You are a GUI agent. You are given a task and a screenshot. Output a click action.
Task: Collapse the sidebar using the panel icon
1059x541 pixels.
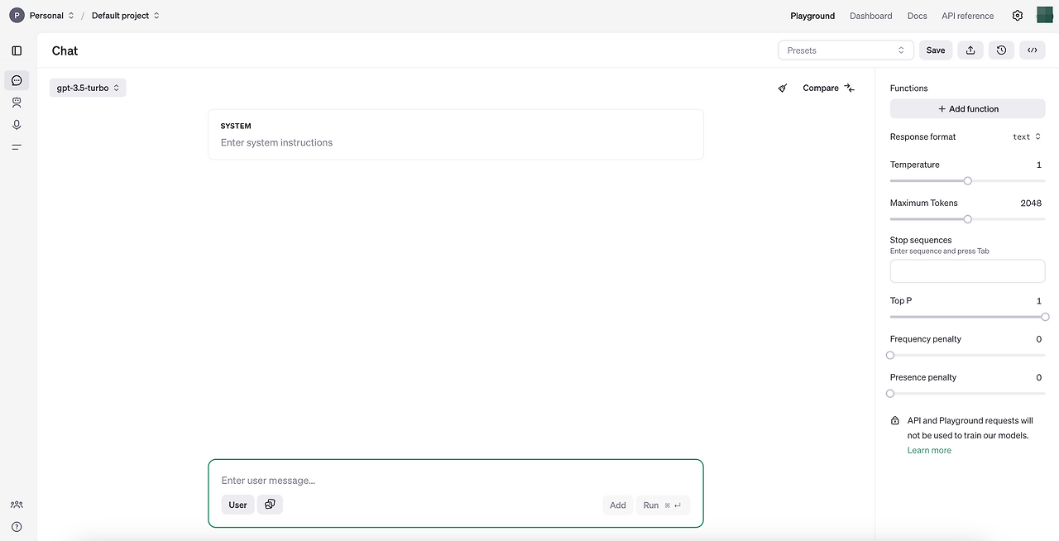tap(17, 50)
